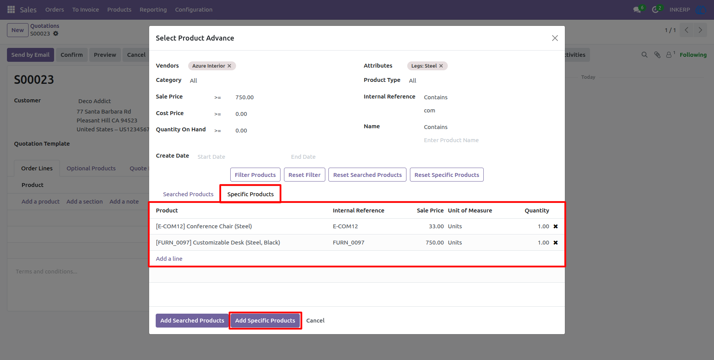The image size is (714, 360).
Task: Open the apps grid menu icon
Action: pyautogui.click(x=11, y=9)
